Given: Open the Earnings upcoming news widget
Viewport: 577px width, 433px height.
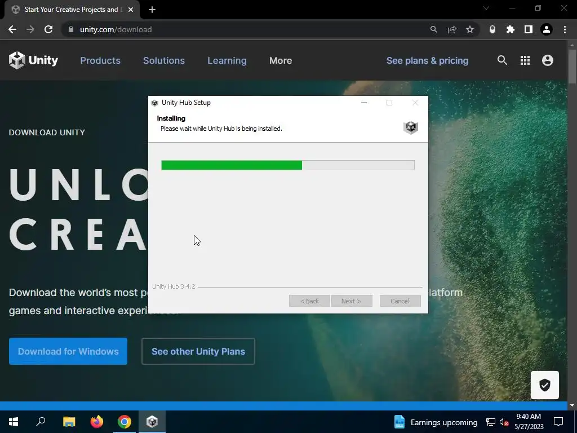Looking at the screenshot, I should (x=436, y=422).
